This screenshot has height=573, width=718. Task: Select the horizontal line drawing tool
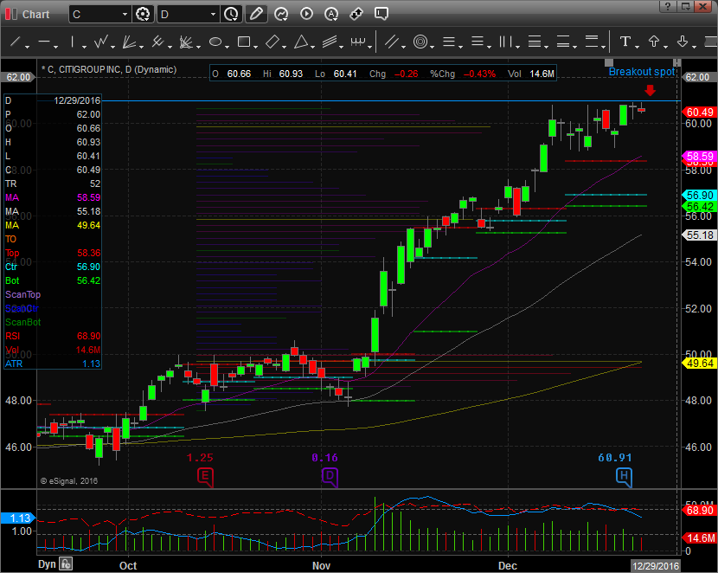coord(44,42)
